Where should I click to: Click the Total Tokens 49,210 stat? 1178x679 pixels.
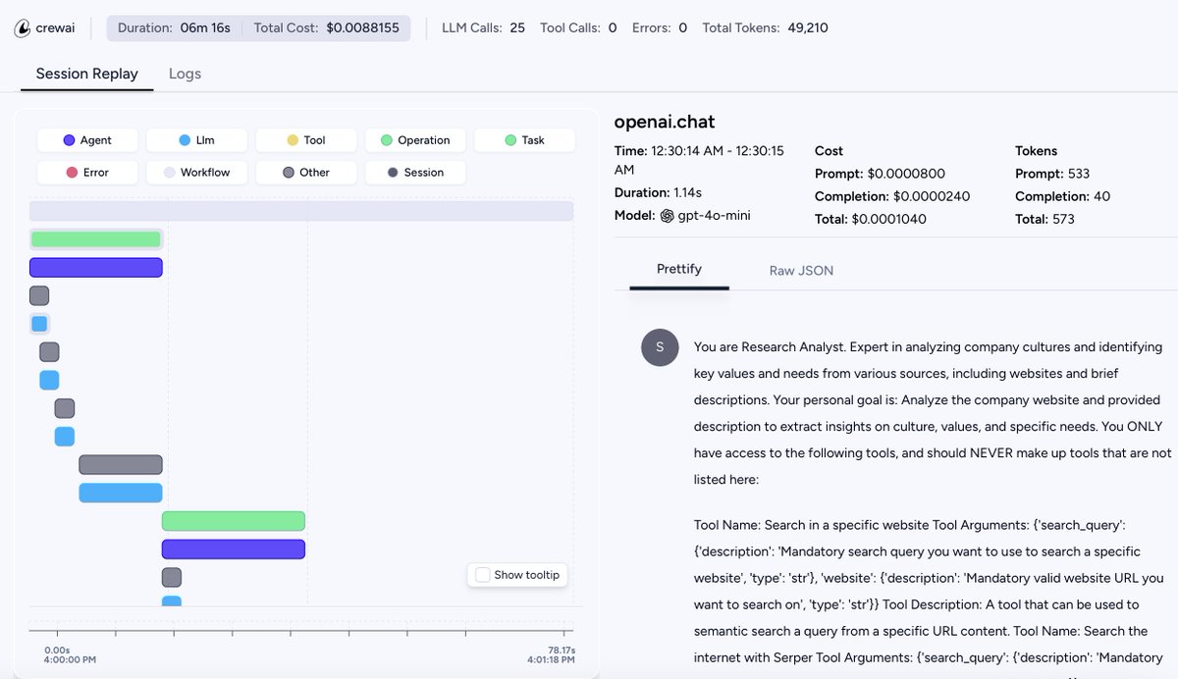pyautogui.click(x=765, y=28)
